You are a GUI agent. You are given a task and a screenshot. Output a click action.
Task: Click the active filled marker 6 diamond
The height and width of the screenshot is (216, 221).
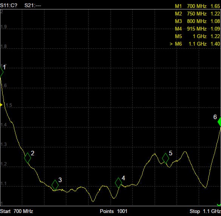(x=219, y=121)
